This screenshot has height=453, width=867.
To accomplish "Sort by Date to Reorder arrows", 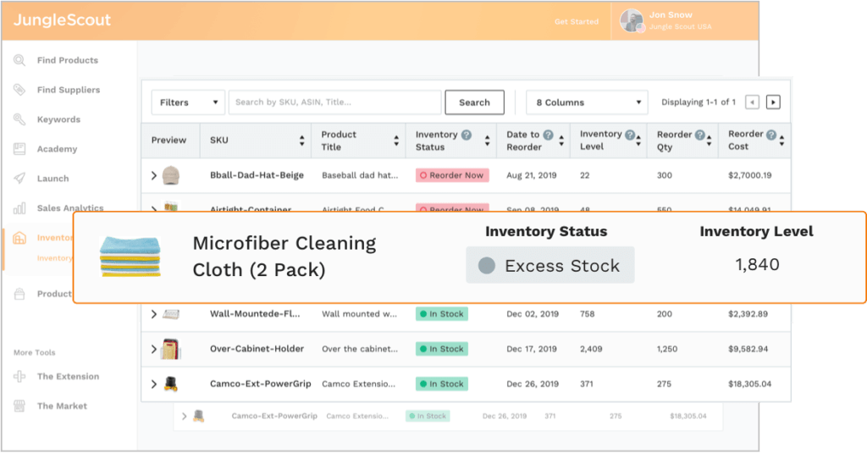I will (561, 141).
